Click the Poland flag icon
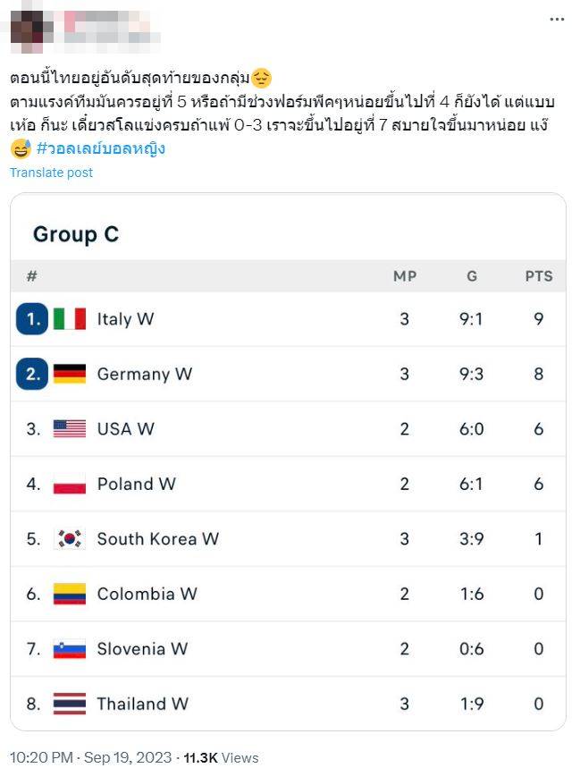 click(x=70, y=484)
